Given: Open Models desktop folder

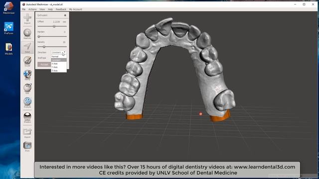Looking at the screenshot, I should point(9,49).
